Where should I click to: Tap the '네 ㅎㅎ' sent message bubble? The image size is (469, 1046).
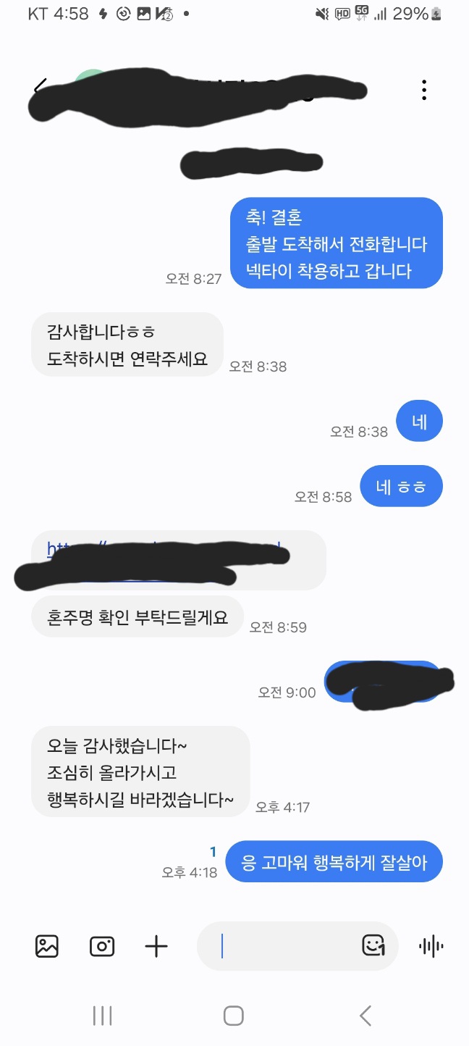(401, 486)
